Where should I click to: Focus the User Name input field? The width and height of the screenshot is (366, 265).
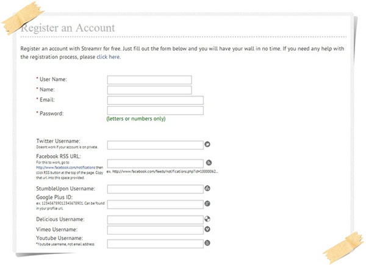[149, 79]
